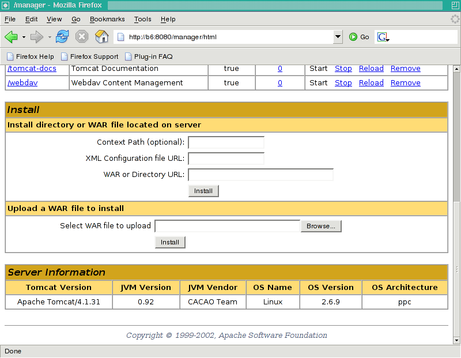Open the /webdav application link

click(22, 83)
